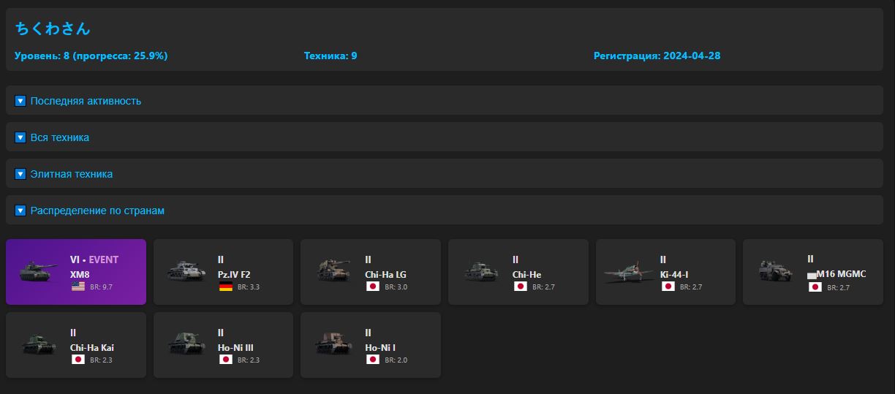
Task: Click the Ho-Ni III tank thumbnail
Action: pyautogui.click(x=186, y=344)
